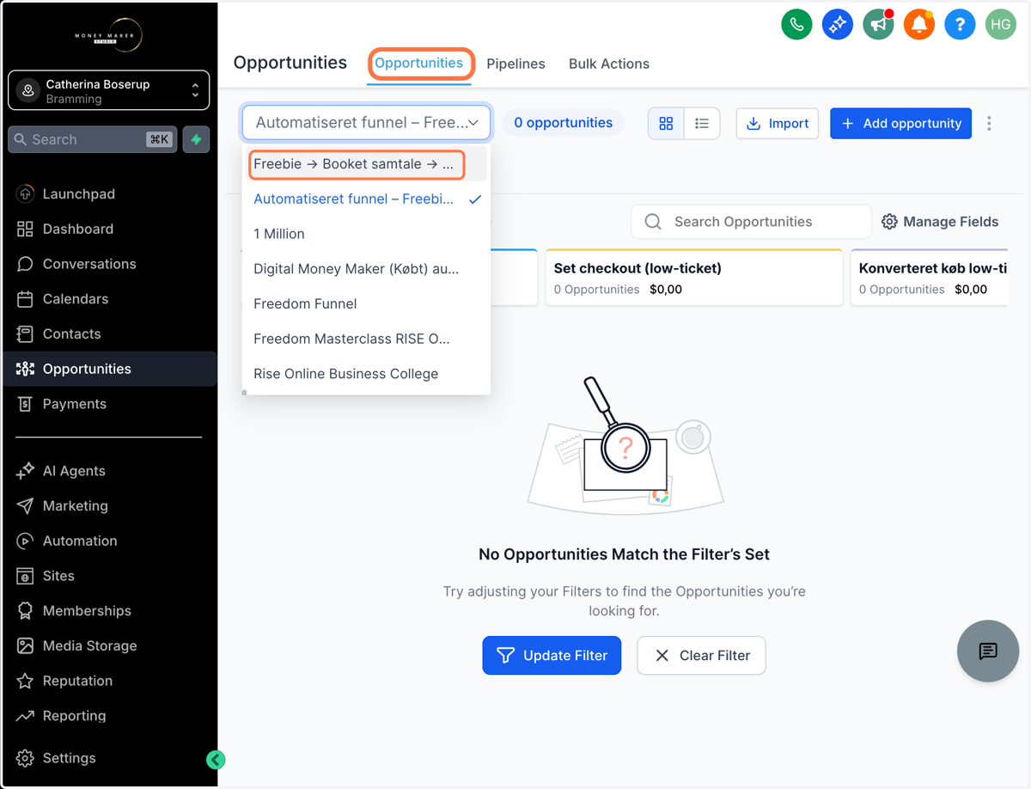Click Add opportunity button
Image resolution: width=1031 pixels, height=789 pixels.
coord(900,124)
